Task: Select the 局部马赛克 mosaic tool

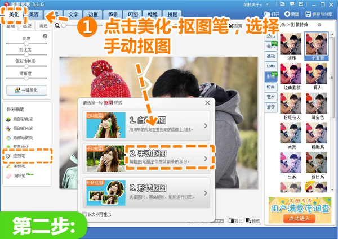Action: [x=19, y=138]
